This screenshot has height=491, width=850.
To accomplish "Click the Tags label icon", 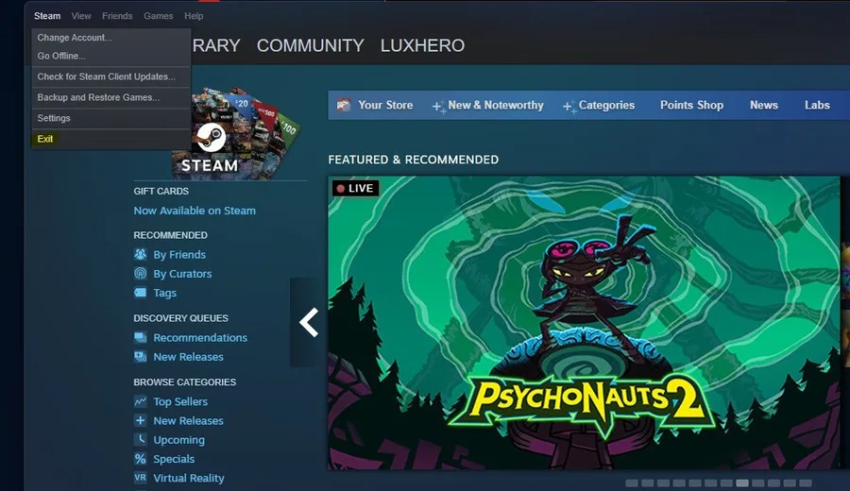I will tap(141, 293).
